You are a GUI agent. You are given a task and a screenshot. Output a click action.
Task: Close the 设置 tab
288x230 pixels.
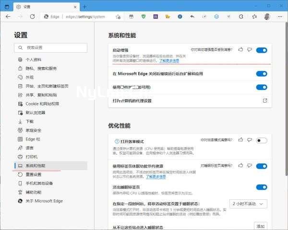pyautogui.click(x=75, y=7)
